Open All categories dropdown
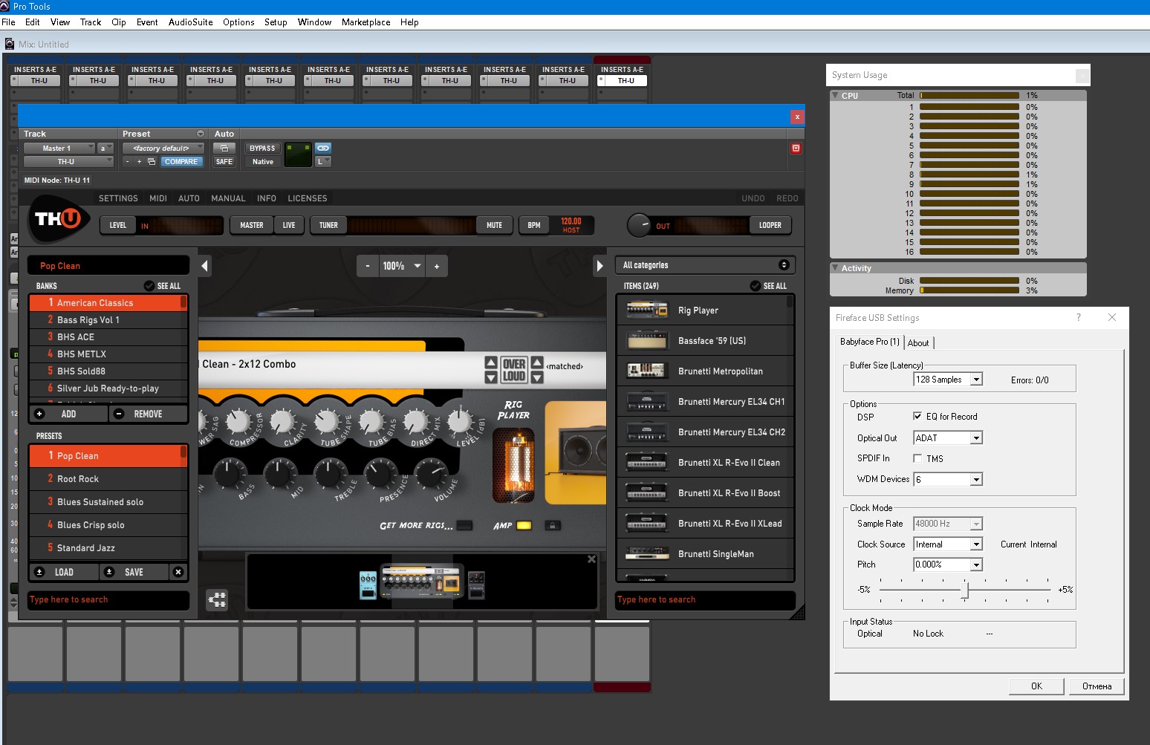 tap(705, 265)
